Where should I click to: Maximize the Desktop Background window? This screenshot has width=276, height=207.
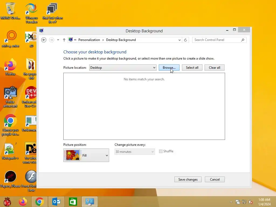pos(234,30)
